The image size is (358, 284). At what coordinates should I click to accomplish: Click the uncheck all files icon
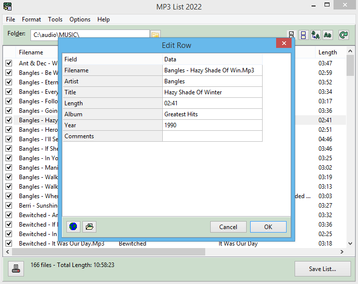[304, 35]
